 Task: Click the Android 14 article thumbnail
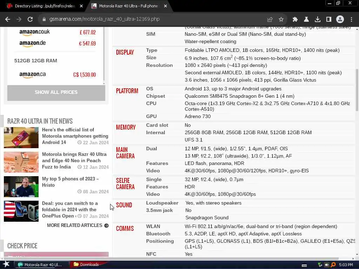coord(21,137)
